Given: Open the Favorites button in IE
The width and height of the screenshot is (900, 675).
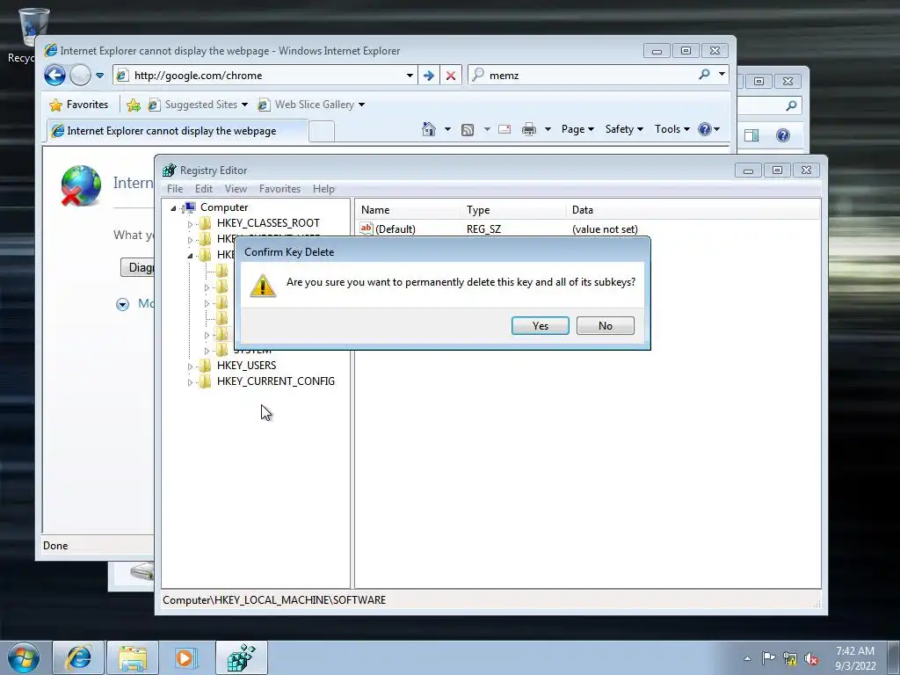Looking at the screenshot, I should point(78,105).
